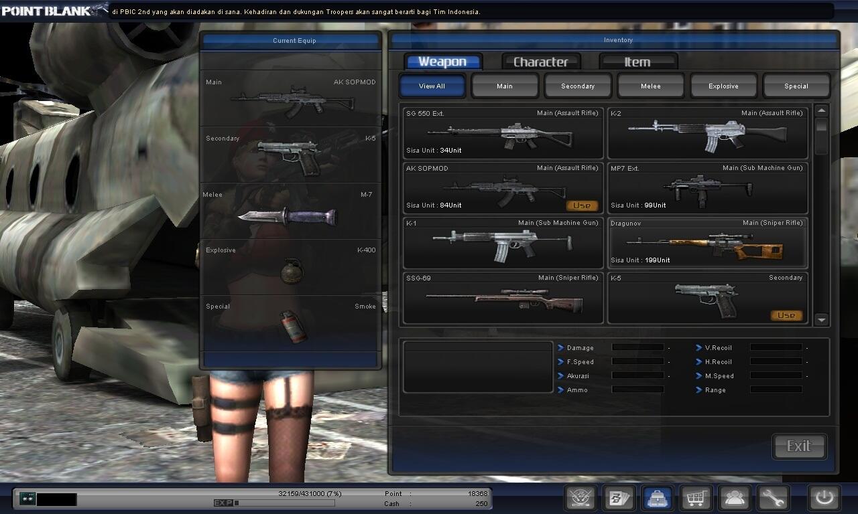Select the K-1 sub machine gun card
Viewport: 858px width, 514px height.
pyautogui.click(x=503, y=243)
